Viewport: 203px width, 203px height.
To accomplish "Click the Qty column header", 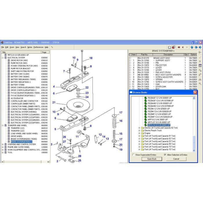I will click(x=186, y=55).
